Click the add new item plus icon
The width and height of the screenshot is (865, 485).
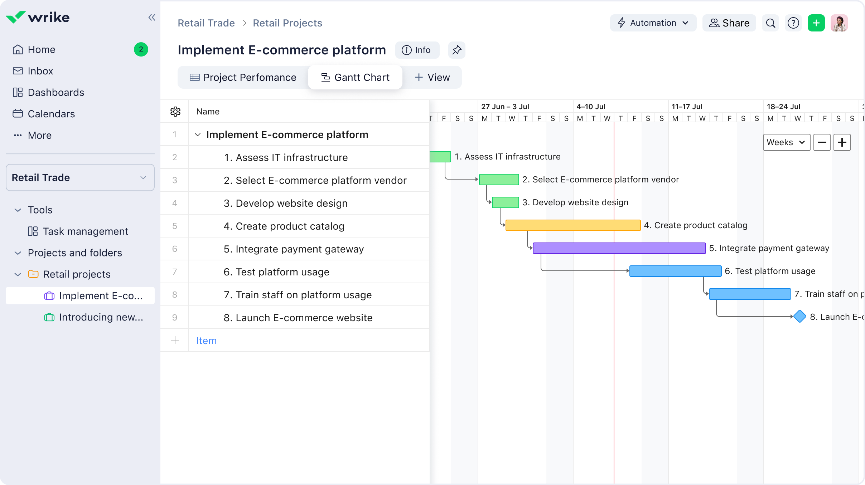tap(175, 340)
